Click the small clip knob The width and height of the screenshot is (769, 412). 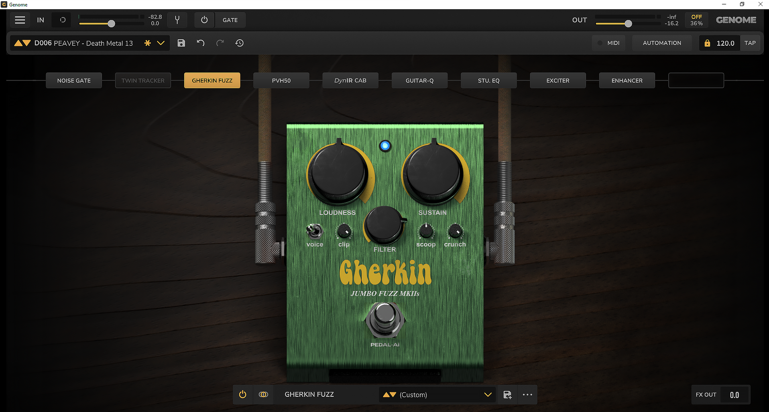[344, 231]
